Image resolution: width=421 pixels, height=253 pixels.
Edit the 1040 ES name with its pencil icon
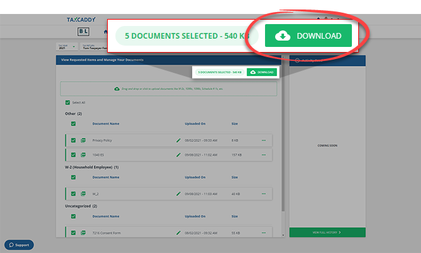coord(178,155)
